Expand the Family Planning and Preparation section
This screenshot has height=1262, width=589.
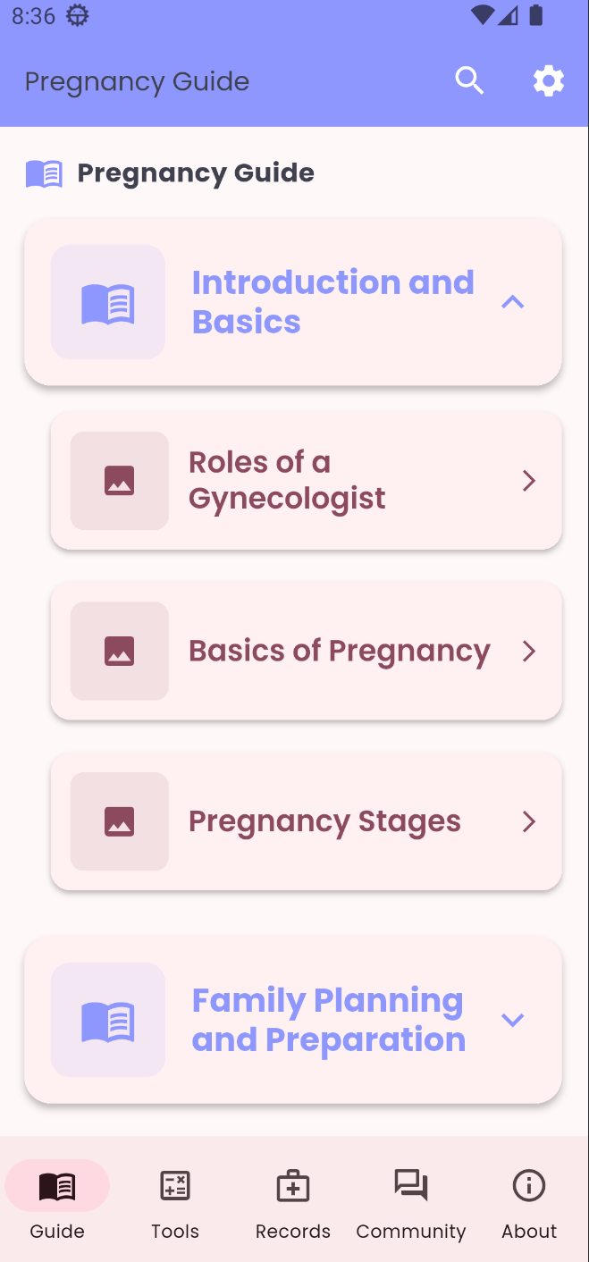(512, 1020)
